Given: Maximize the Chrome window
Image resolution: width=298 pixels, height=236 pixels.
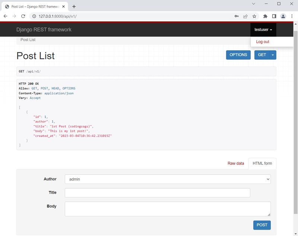Looking at the screenshot, I should [x=279, y=4].
